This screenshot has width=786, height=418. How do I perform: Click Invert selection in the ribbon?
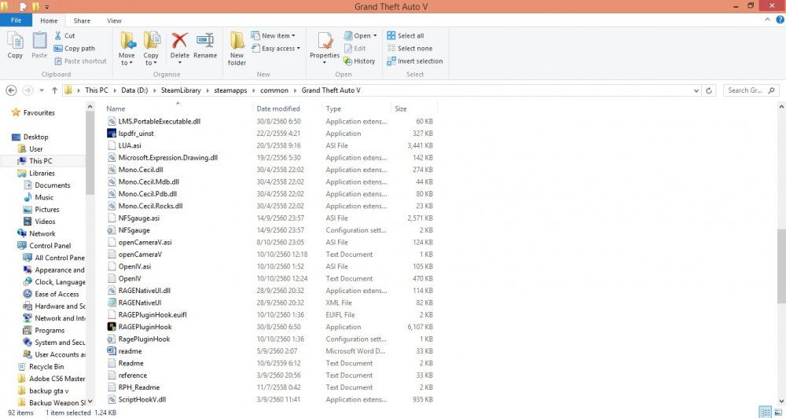tap(414, 61)
